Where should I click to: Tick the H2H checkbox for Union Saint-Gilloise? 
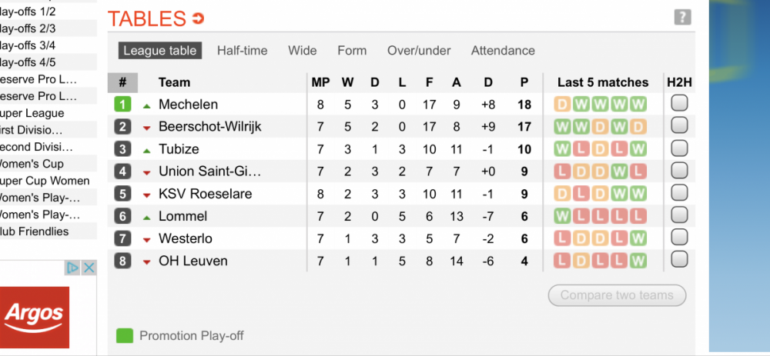coord(679,171)
